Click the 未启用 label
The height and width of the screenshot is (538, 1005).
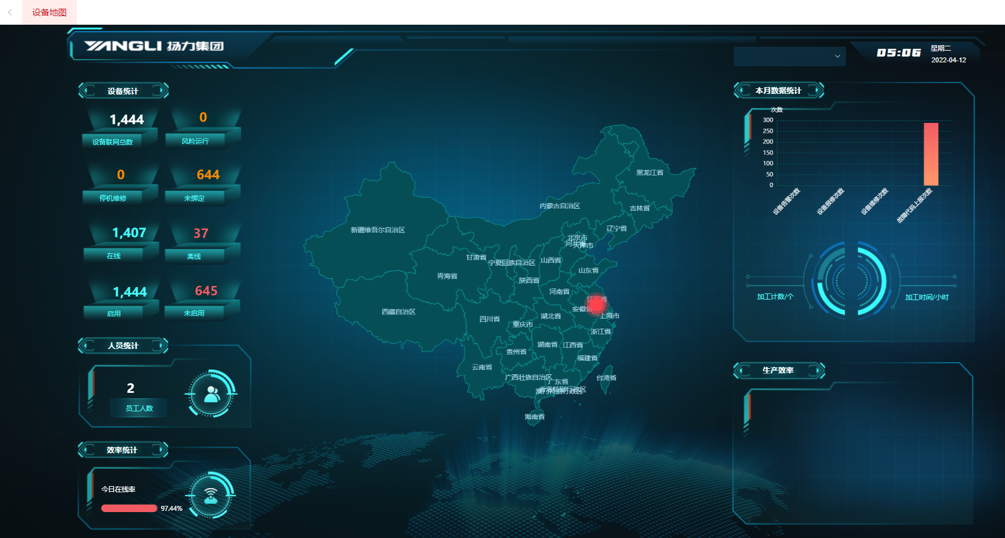(x=194, y=313)
